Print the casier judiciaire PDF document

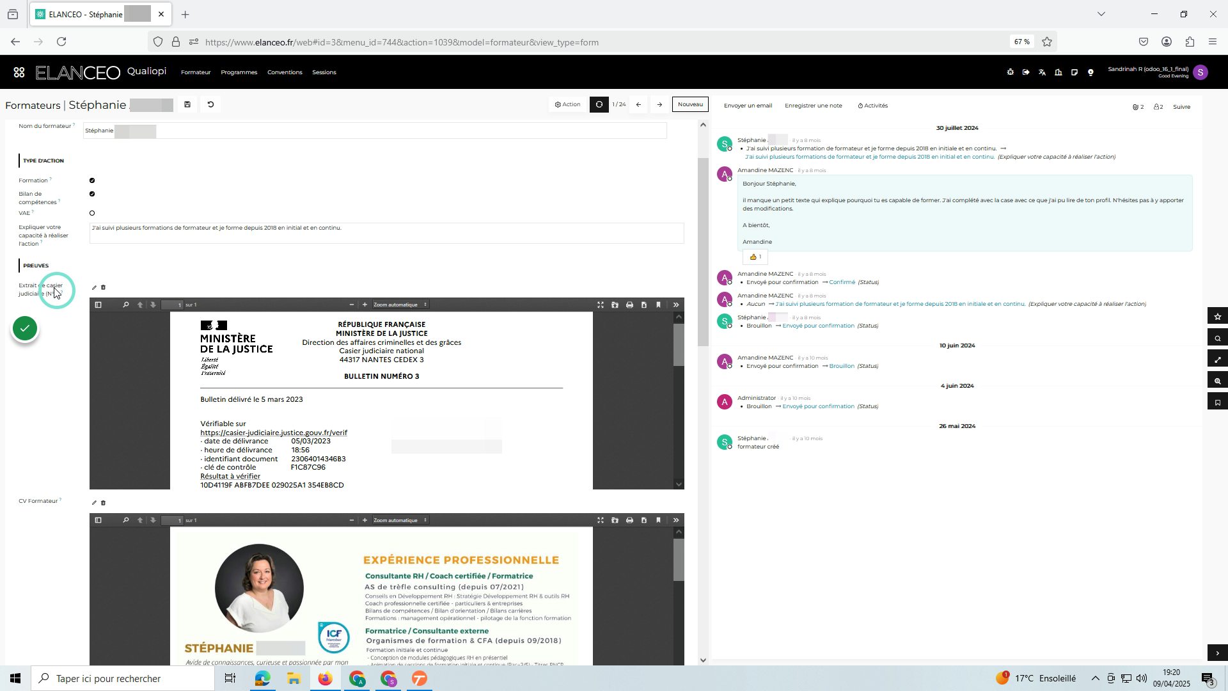(x=629, y=305)
